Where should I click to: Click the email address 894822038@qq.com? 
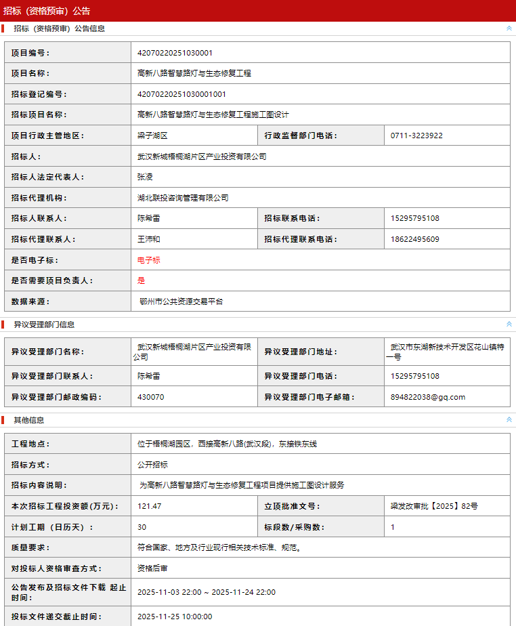click(428, 397)
